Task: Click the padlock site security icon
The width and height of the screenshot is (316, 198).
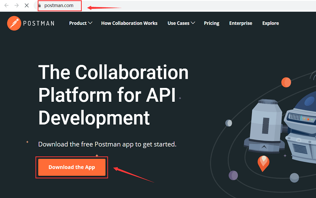Action: coord(39,6)
